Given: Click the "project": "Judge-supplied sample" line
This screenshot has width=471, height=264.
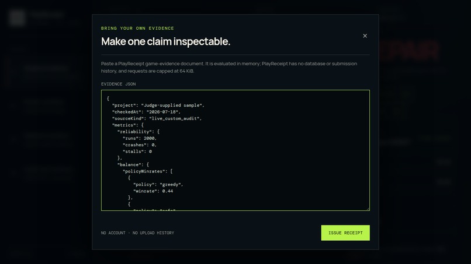Looking at the screenshot, I should pyautogui.click(x=158, y=105).
